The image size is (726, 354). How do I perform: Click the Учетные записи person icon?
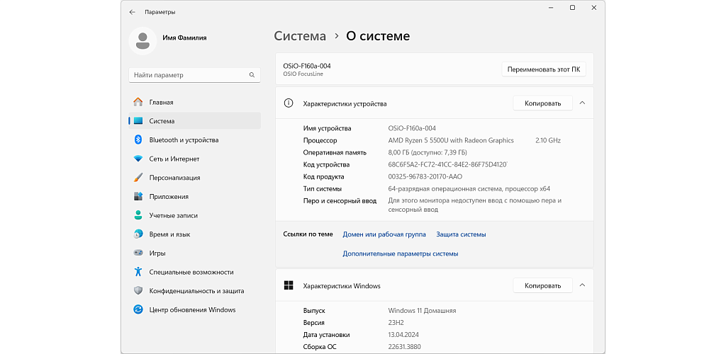(138, 215)
